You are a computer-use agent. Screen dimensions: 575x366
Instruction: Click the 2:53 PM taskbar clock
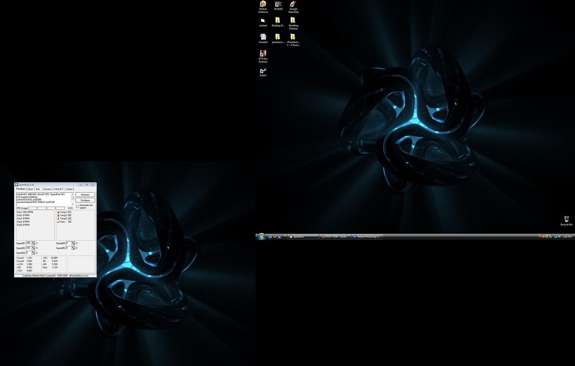coord(567,237)
